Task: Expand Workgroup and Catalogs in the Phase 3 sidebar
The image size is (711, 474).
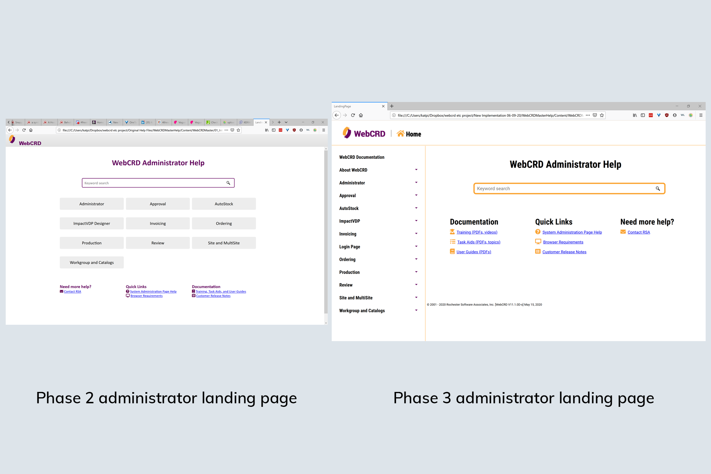Action: pyautogui.click(x=416, y=311)
